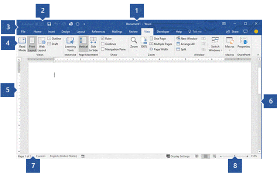
Task: Zoom to One Page
Action: coord(158,38)
